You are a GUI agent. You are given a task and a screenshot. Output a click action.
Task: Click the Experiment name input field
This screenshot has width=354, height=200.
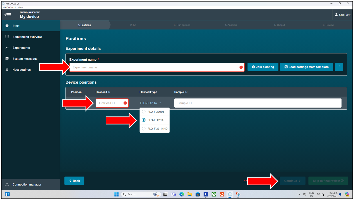click(x=157, y=67)
